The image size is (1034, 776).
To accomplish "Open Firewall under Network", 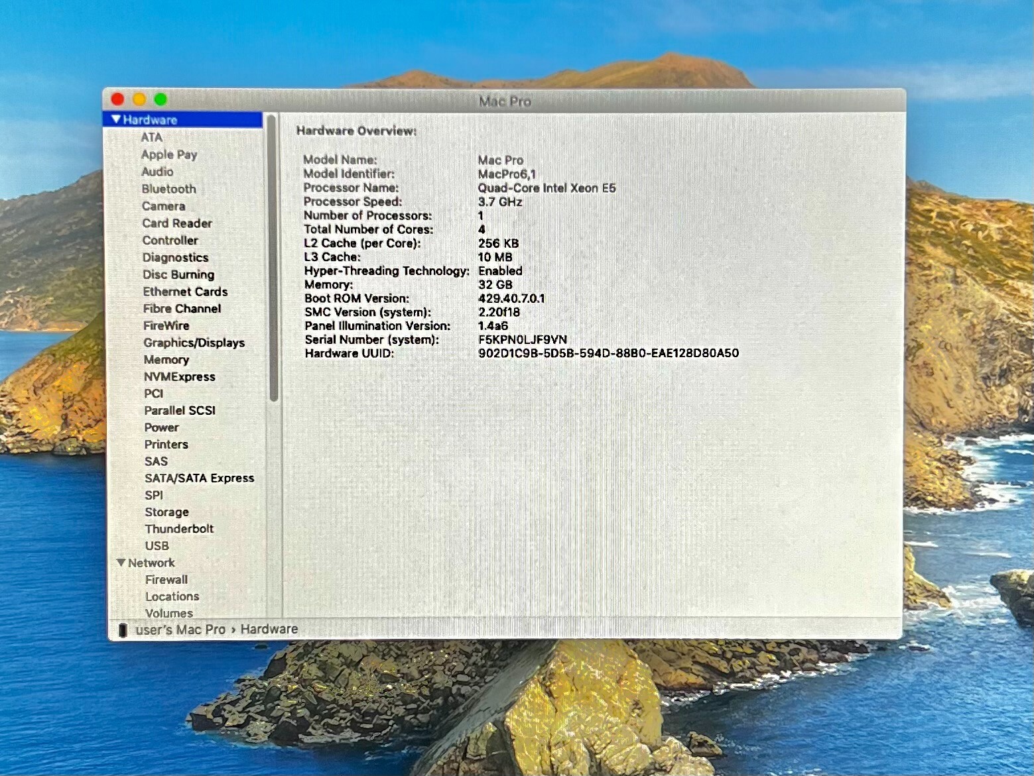I will click(x=166, y=580).
